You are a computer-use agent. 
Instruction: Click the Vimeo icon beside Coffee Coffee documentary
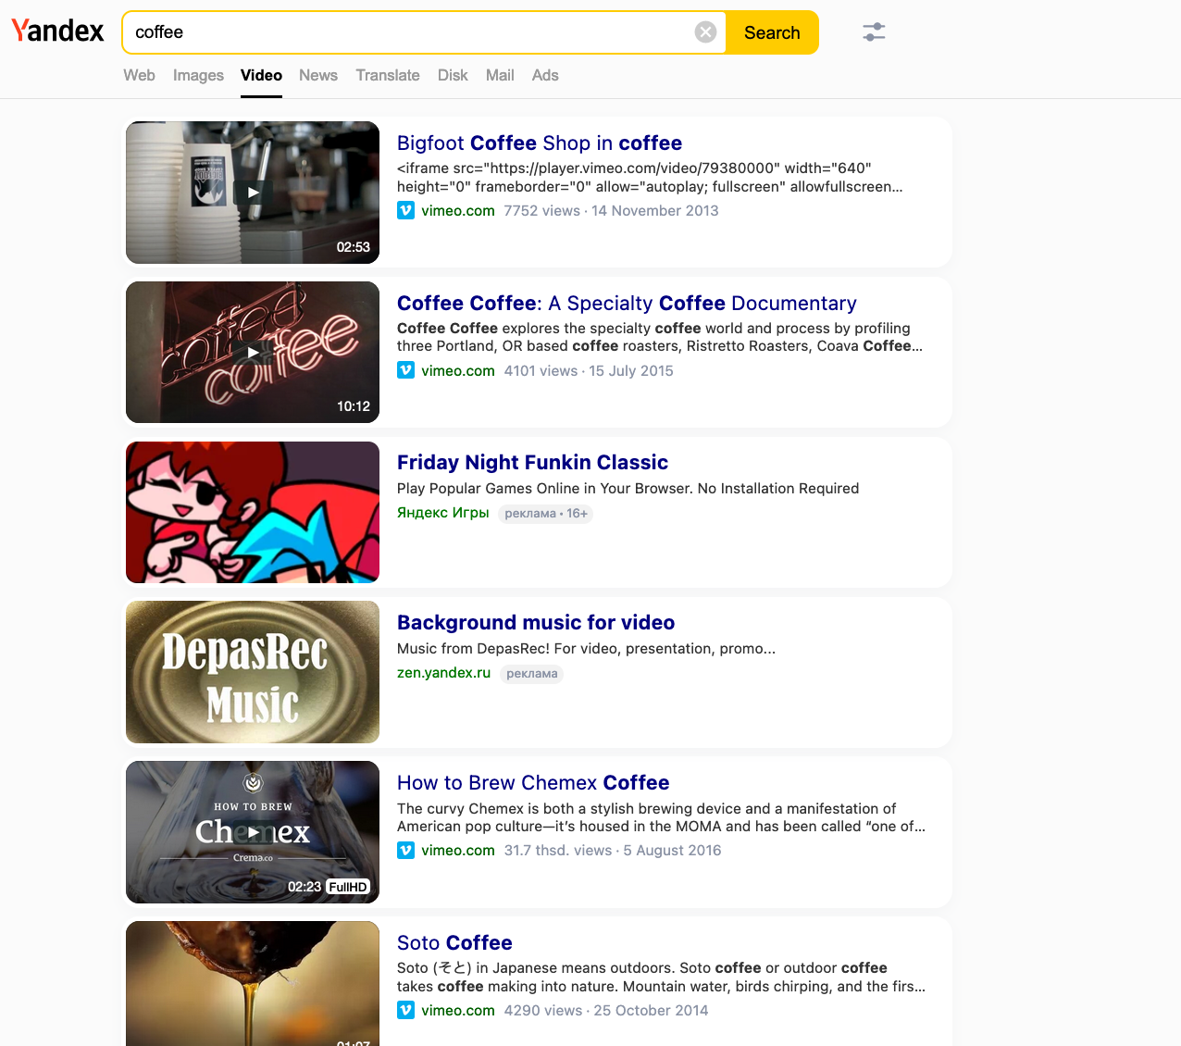tap(405, 370)
